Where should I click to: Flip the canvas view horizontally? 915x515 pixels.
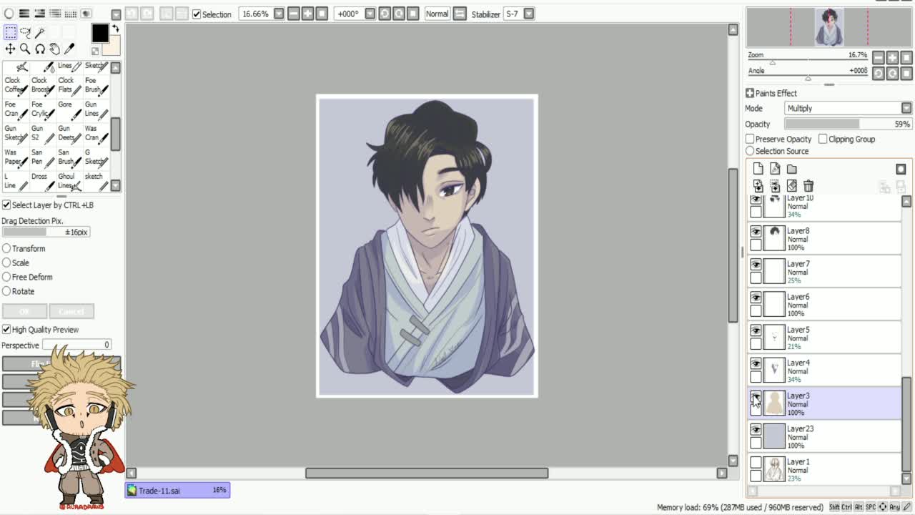click(x=460, y=14)
